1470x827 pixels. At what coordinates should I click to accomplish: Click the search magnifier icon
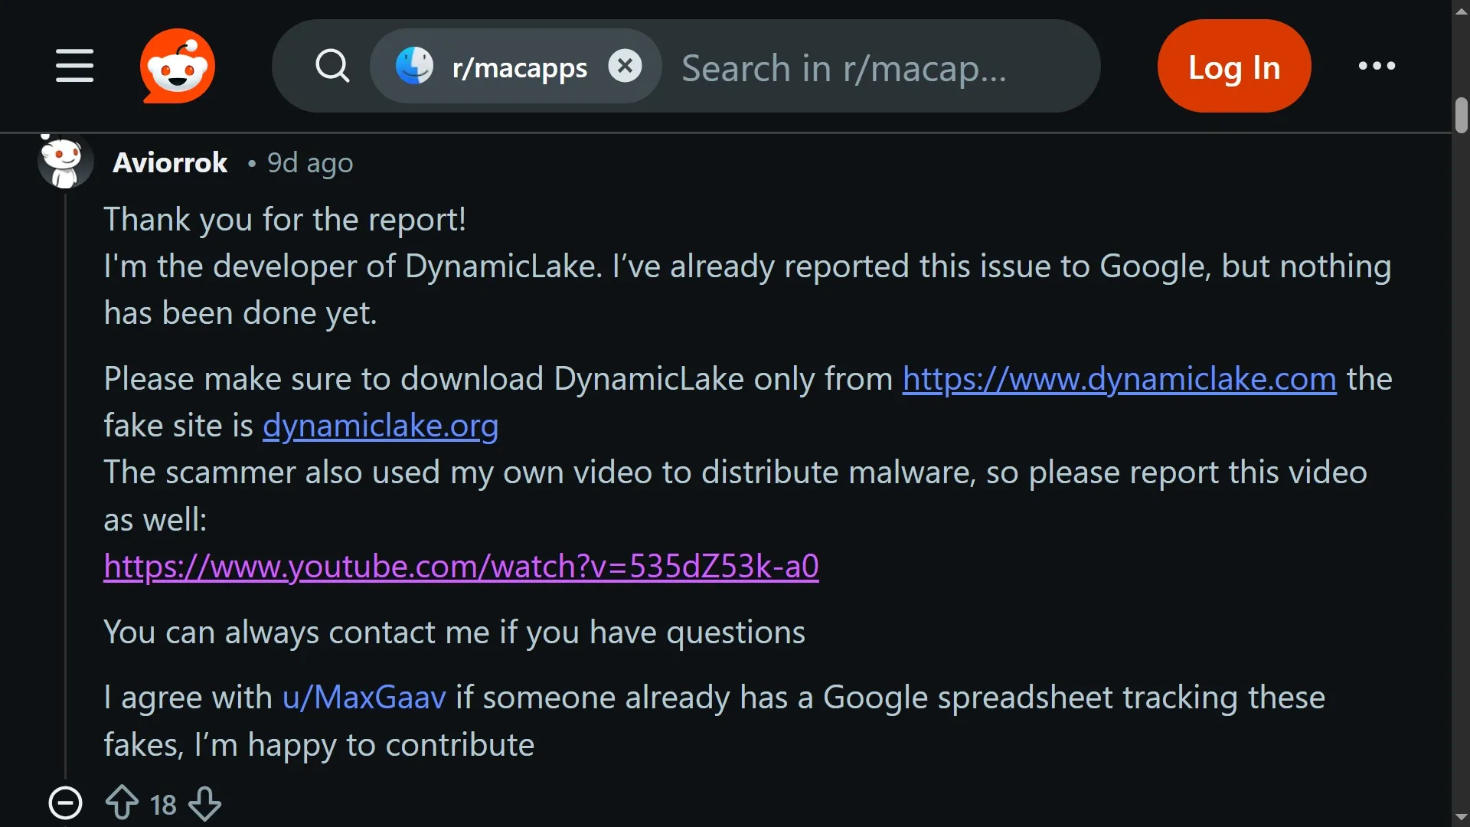[x=332, y=67]
